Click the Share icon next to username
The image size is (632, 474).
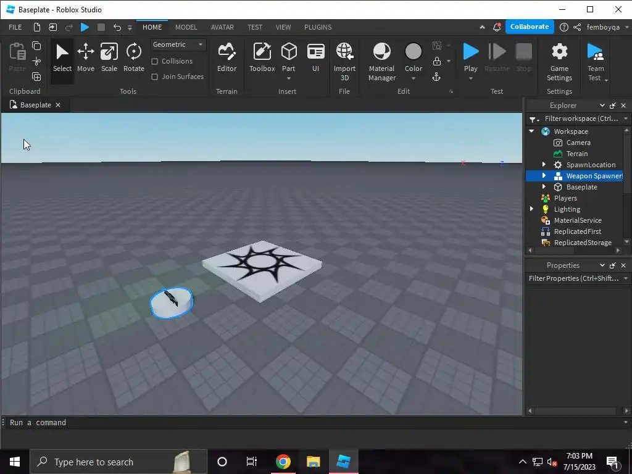pos(577,27)
